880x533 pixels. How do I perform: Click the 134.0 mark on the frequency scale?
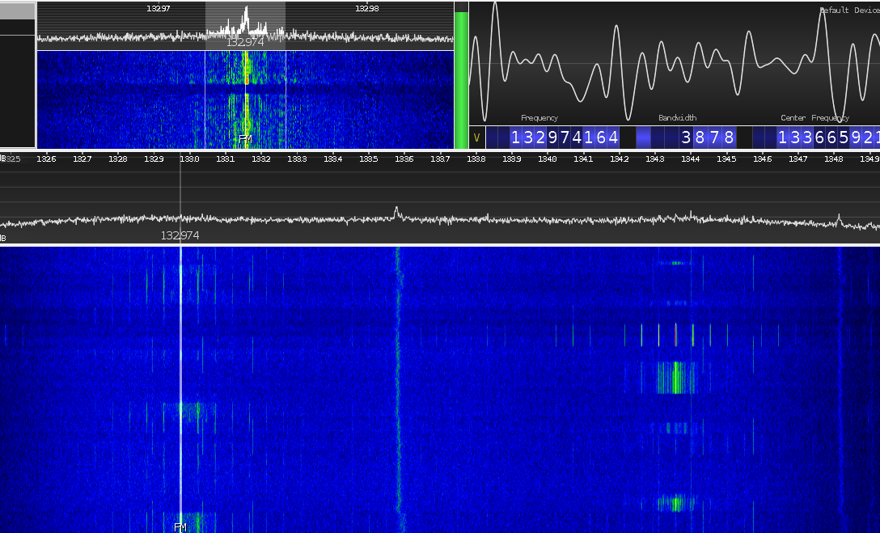(x=548, y=159)
